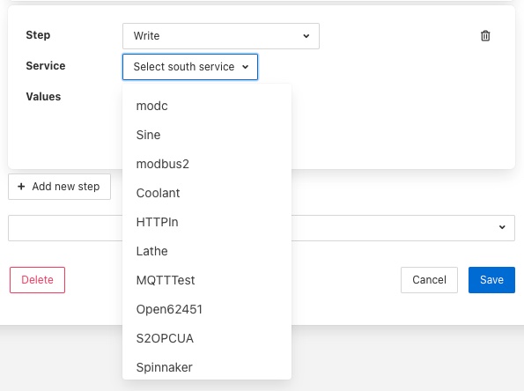Image resolution: width=524 pixels, height=391 pixels.
Task: Delete this step with the trash icon
Action: click(485, 36)
